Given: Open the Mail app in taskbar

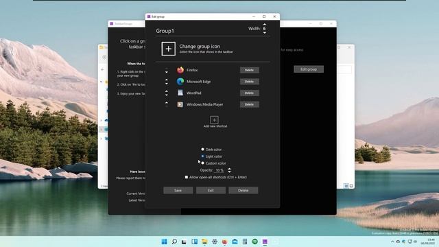Looking at the screenshot, I should click(235, 242).
